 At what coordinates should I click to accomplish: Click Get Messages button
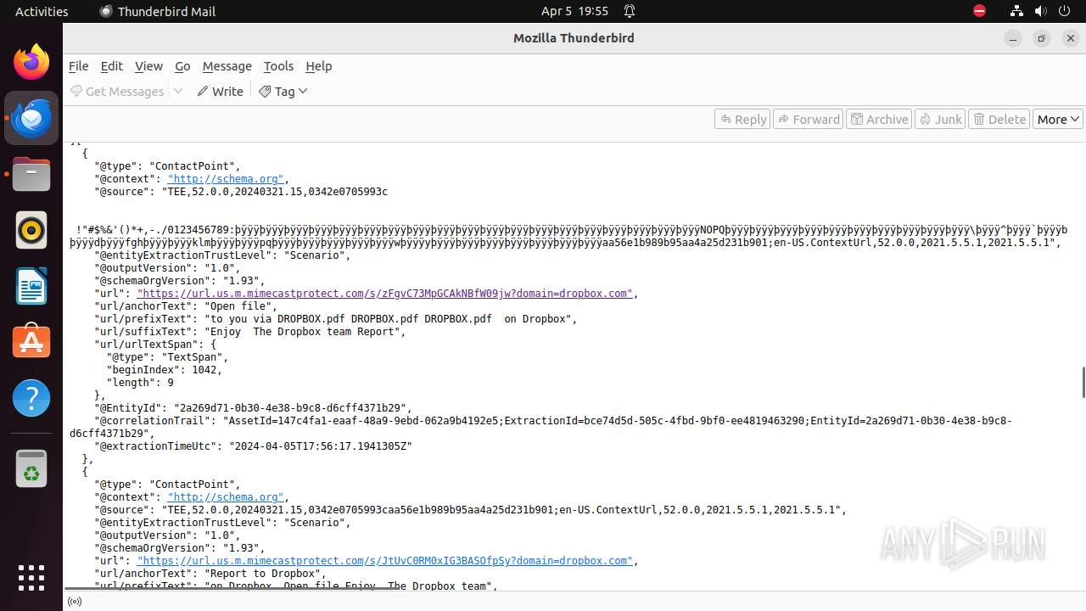117,92
